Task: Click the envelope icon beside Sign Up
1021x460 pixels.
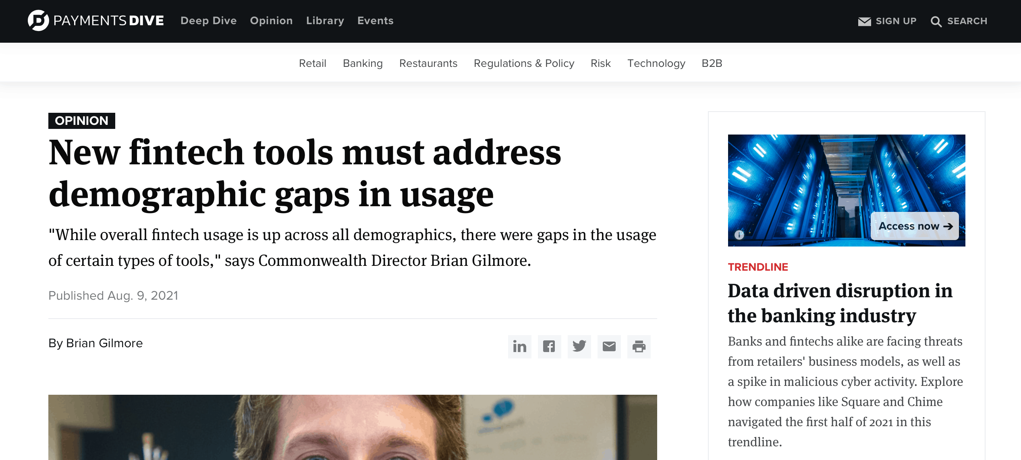Action: pos(864,21)
